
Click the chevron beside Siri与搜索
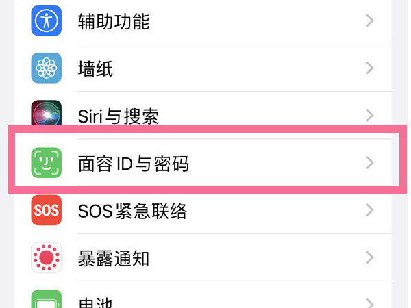(370, 115)
